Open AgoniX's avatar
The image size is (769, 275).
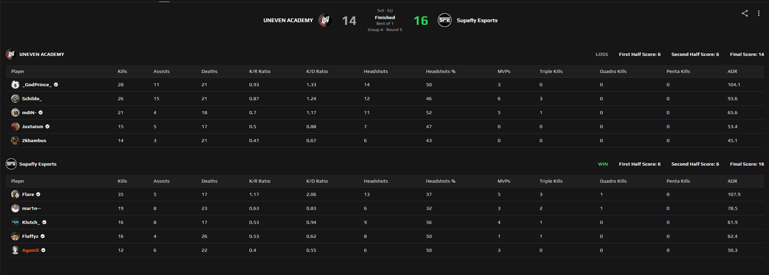point(15,250)
